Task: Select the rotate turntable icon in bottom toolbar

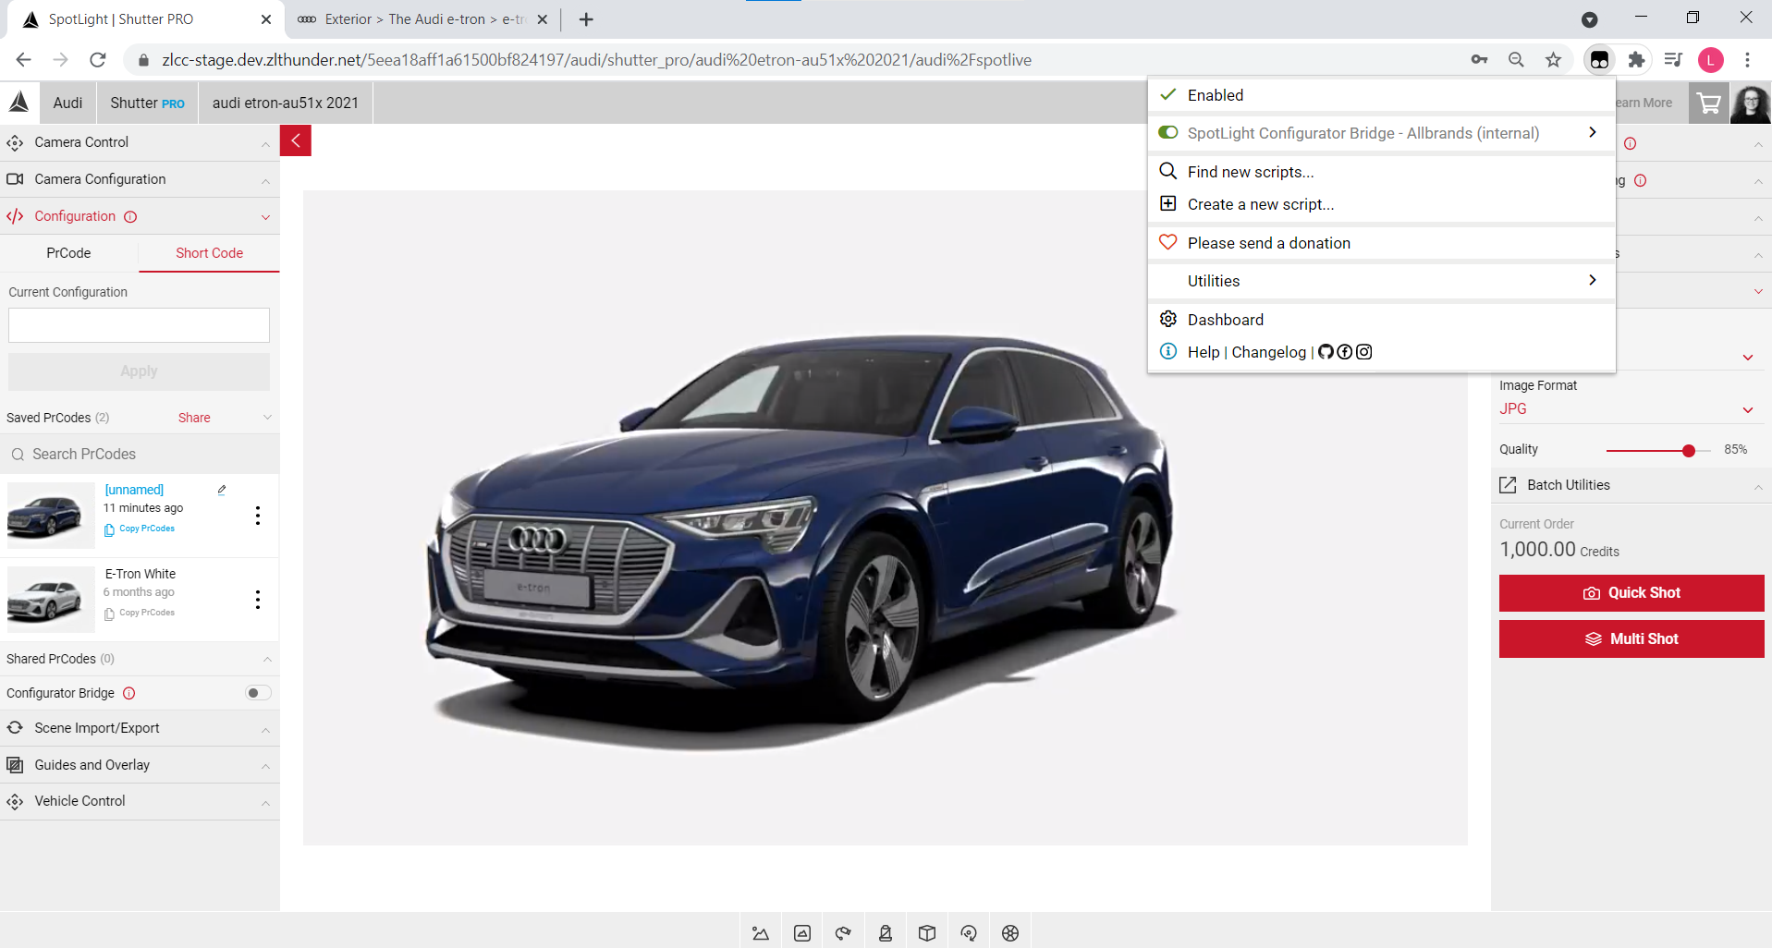Action: [x=969, y=933]
